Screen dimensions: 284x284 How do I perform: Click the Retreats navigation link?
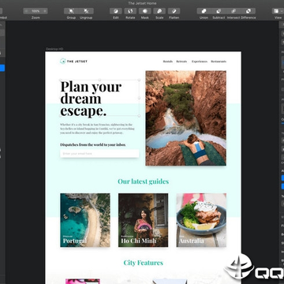coord(181,62)
